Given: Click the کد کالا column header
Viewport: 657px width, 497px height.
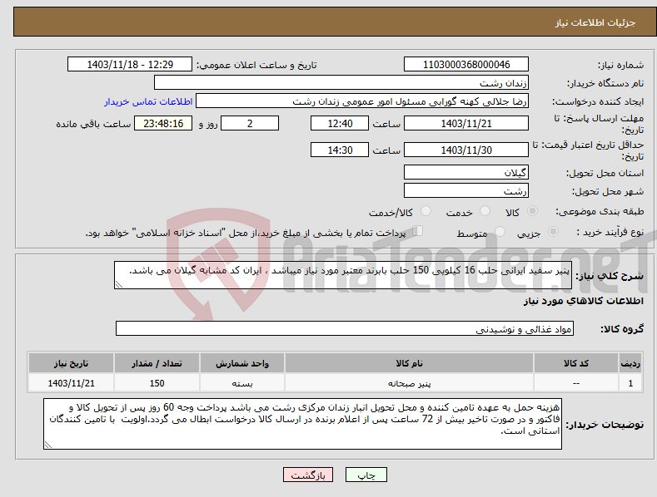Looking at the screenshot, I should tap(576, 363).
